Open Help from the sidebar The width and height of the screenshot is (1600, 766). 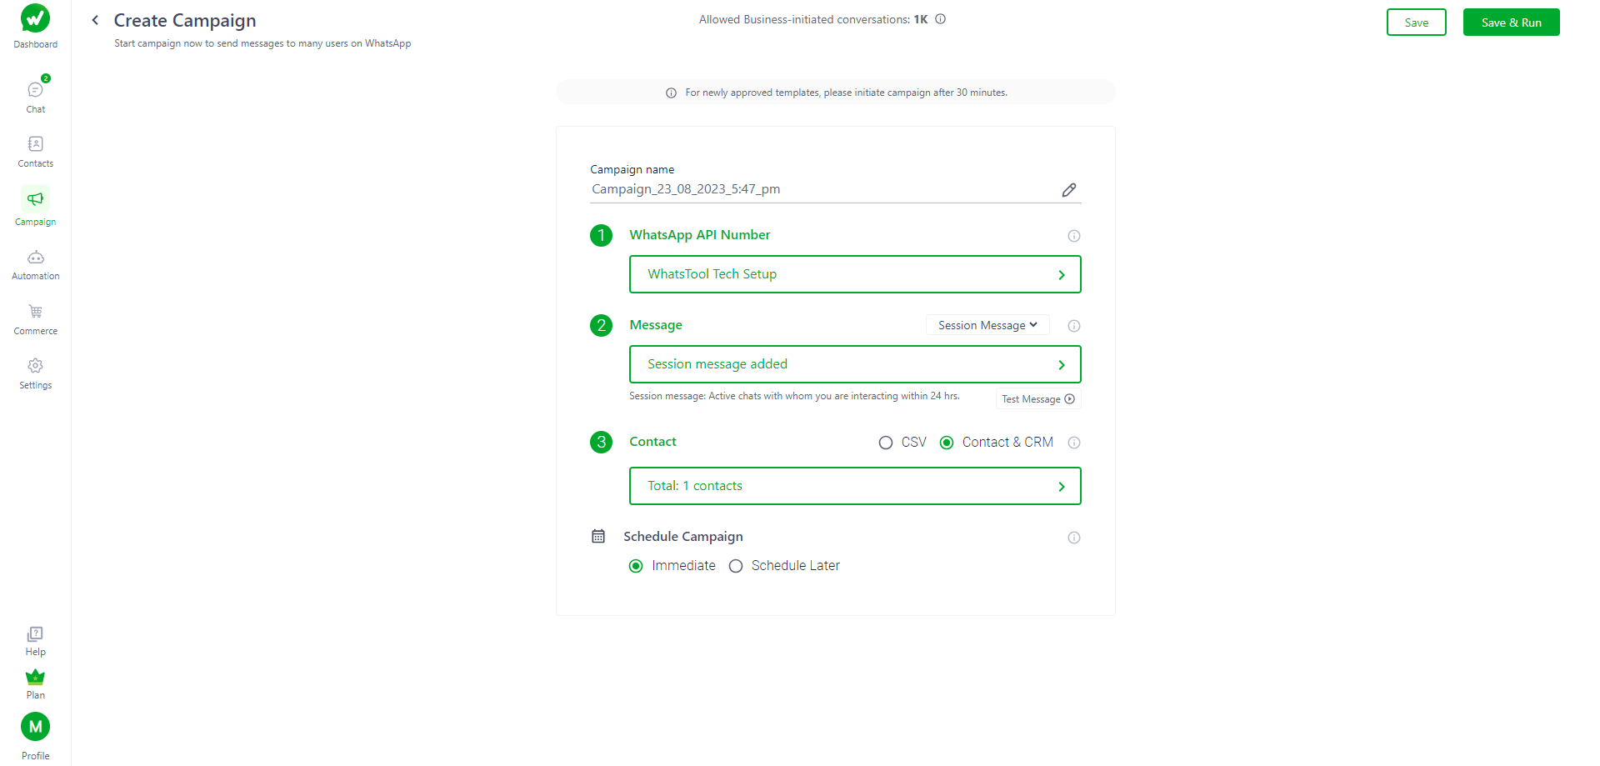point(35,638)
